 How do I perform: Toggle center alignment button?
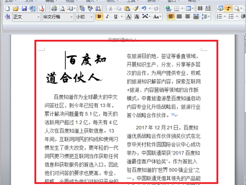[188, 16]
